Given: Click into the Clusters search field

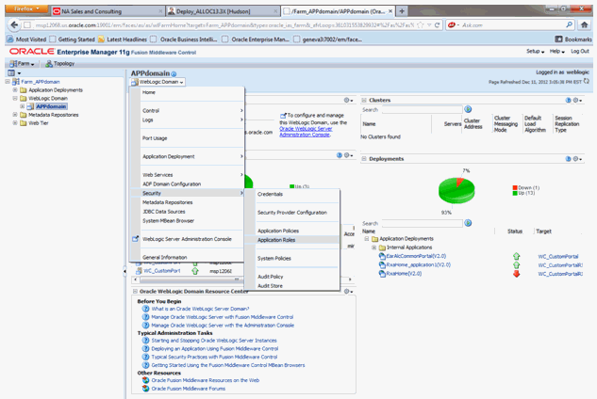Looking at the screenshot, I should click(422, 110).
